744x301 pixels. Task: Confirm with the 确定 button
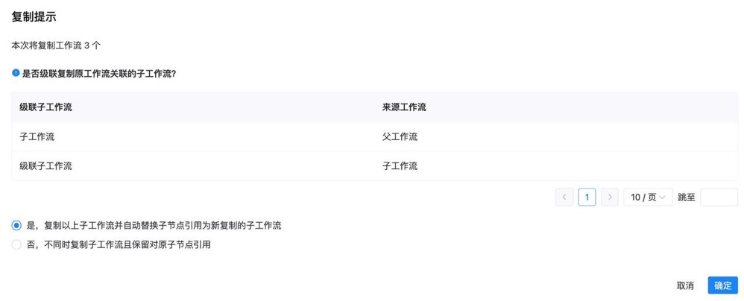click(x=722, y=285)
